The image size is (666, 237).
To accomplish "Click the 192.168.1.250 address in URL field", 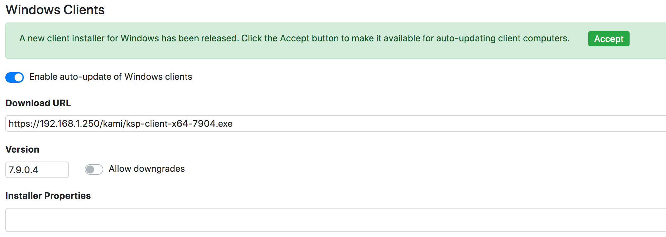I will 70,124.
